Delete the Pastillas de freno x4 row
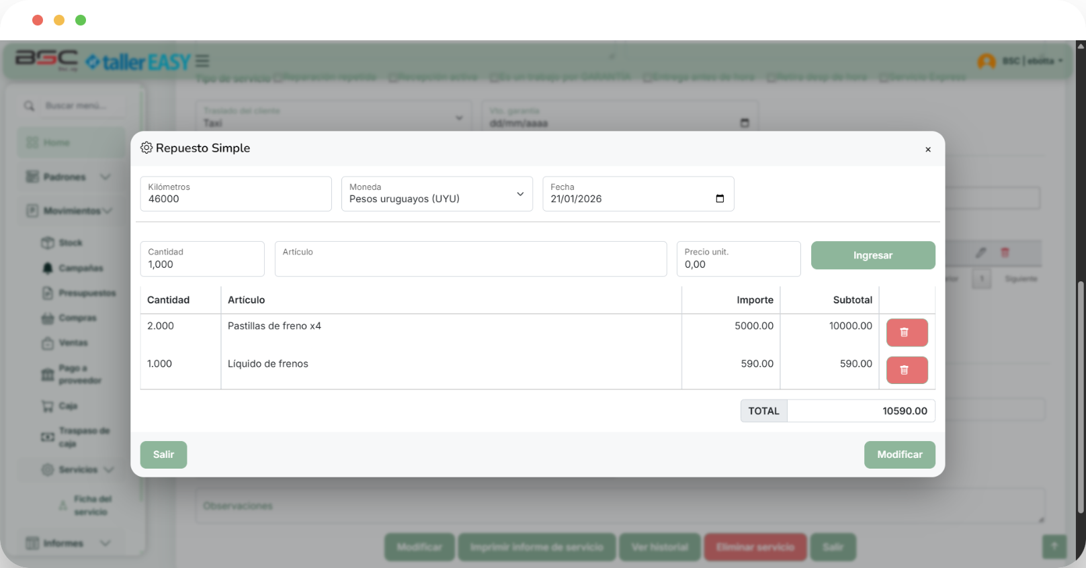This screenshot has height=568, width=1086. (x=907, y=332)
